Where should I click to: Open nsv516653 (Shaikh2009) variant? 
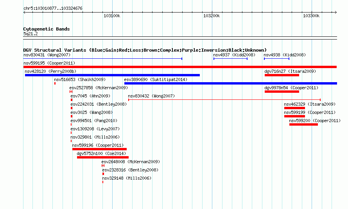tap(80, 79)
